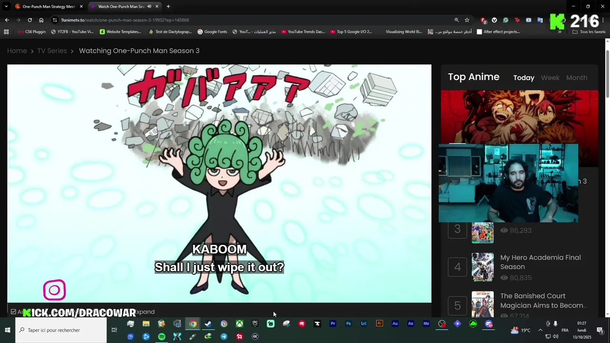Viewport: 610px width, 343px height.
Task: Open Telegram from taskbar
Action: pos(224,336)
